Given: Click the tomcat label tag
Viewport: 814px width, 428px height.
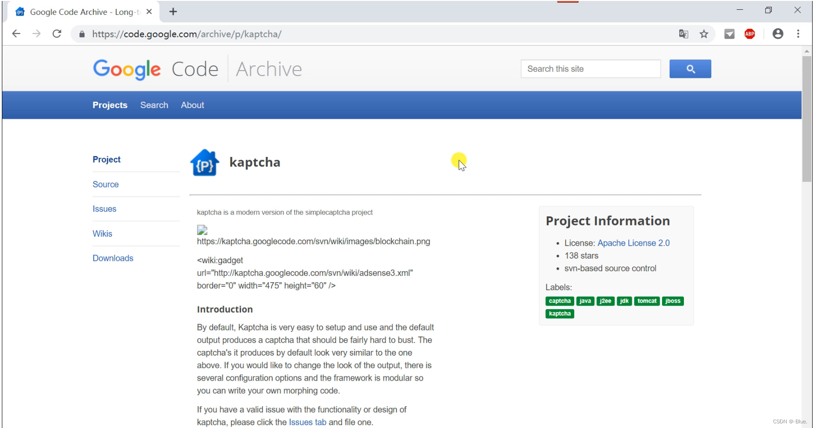Looking at the screenshot, I should click(647, 301).
